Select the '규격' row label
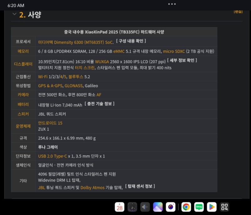The image size is (251, 215). click(23, 138)
